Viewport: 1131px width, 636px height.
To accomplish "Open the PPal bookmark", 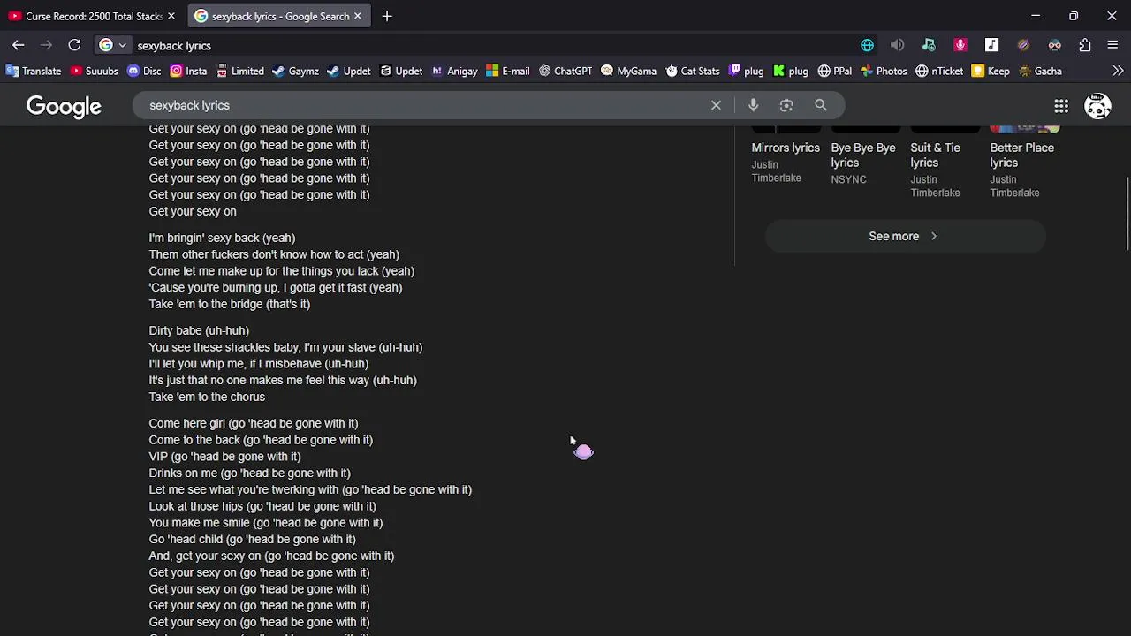I will coord(835,71).
